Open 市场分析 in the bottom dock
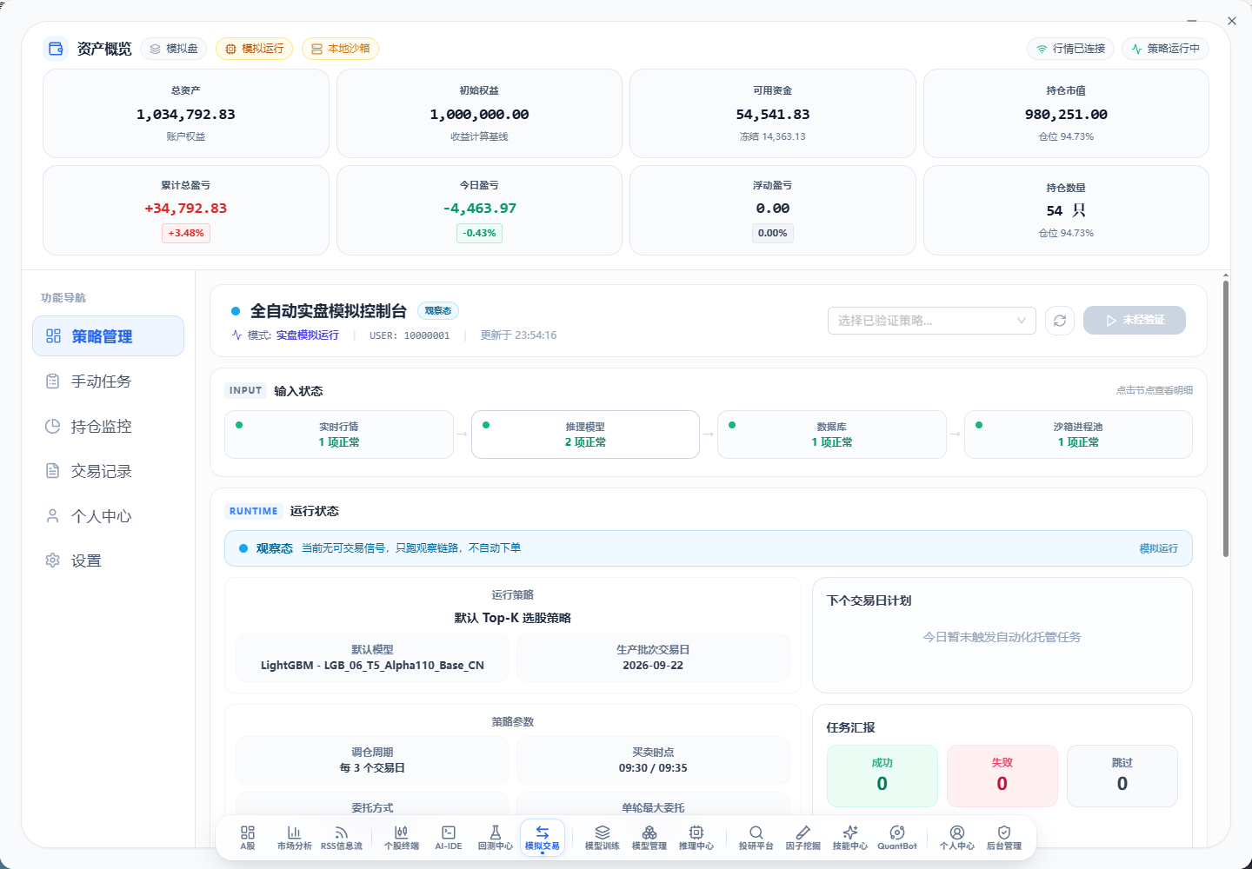 point(294,838)
